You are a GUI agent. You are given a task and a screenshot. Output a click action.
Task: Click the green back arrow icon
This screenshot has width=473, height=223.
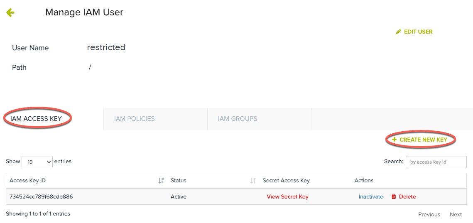click(x=10, y=12)
